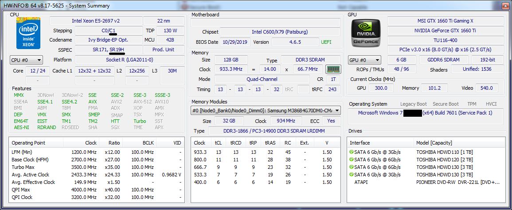Click the Model [Capacity] column header
Image resolution: width=512 pixels, height=210 pixels.
[459, 143]
